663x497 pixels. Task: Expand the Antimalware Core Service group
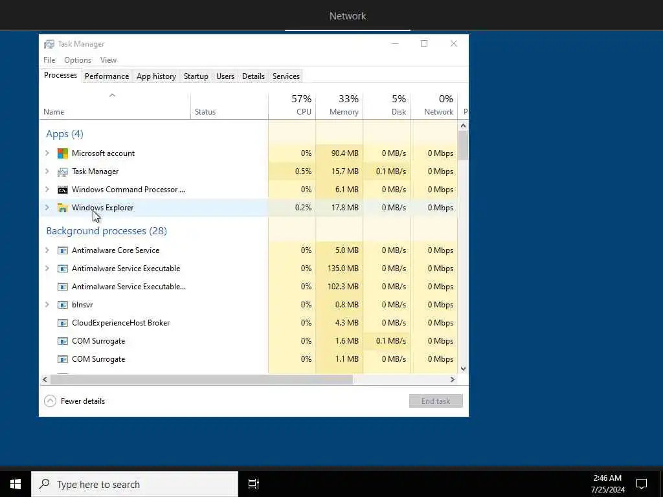tap(47, 250)
